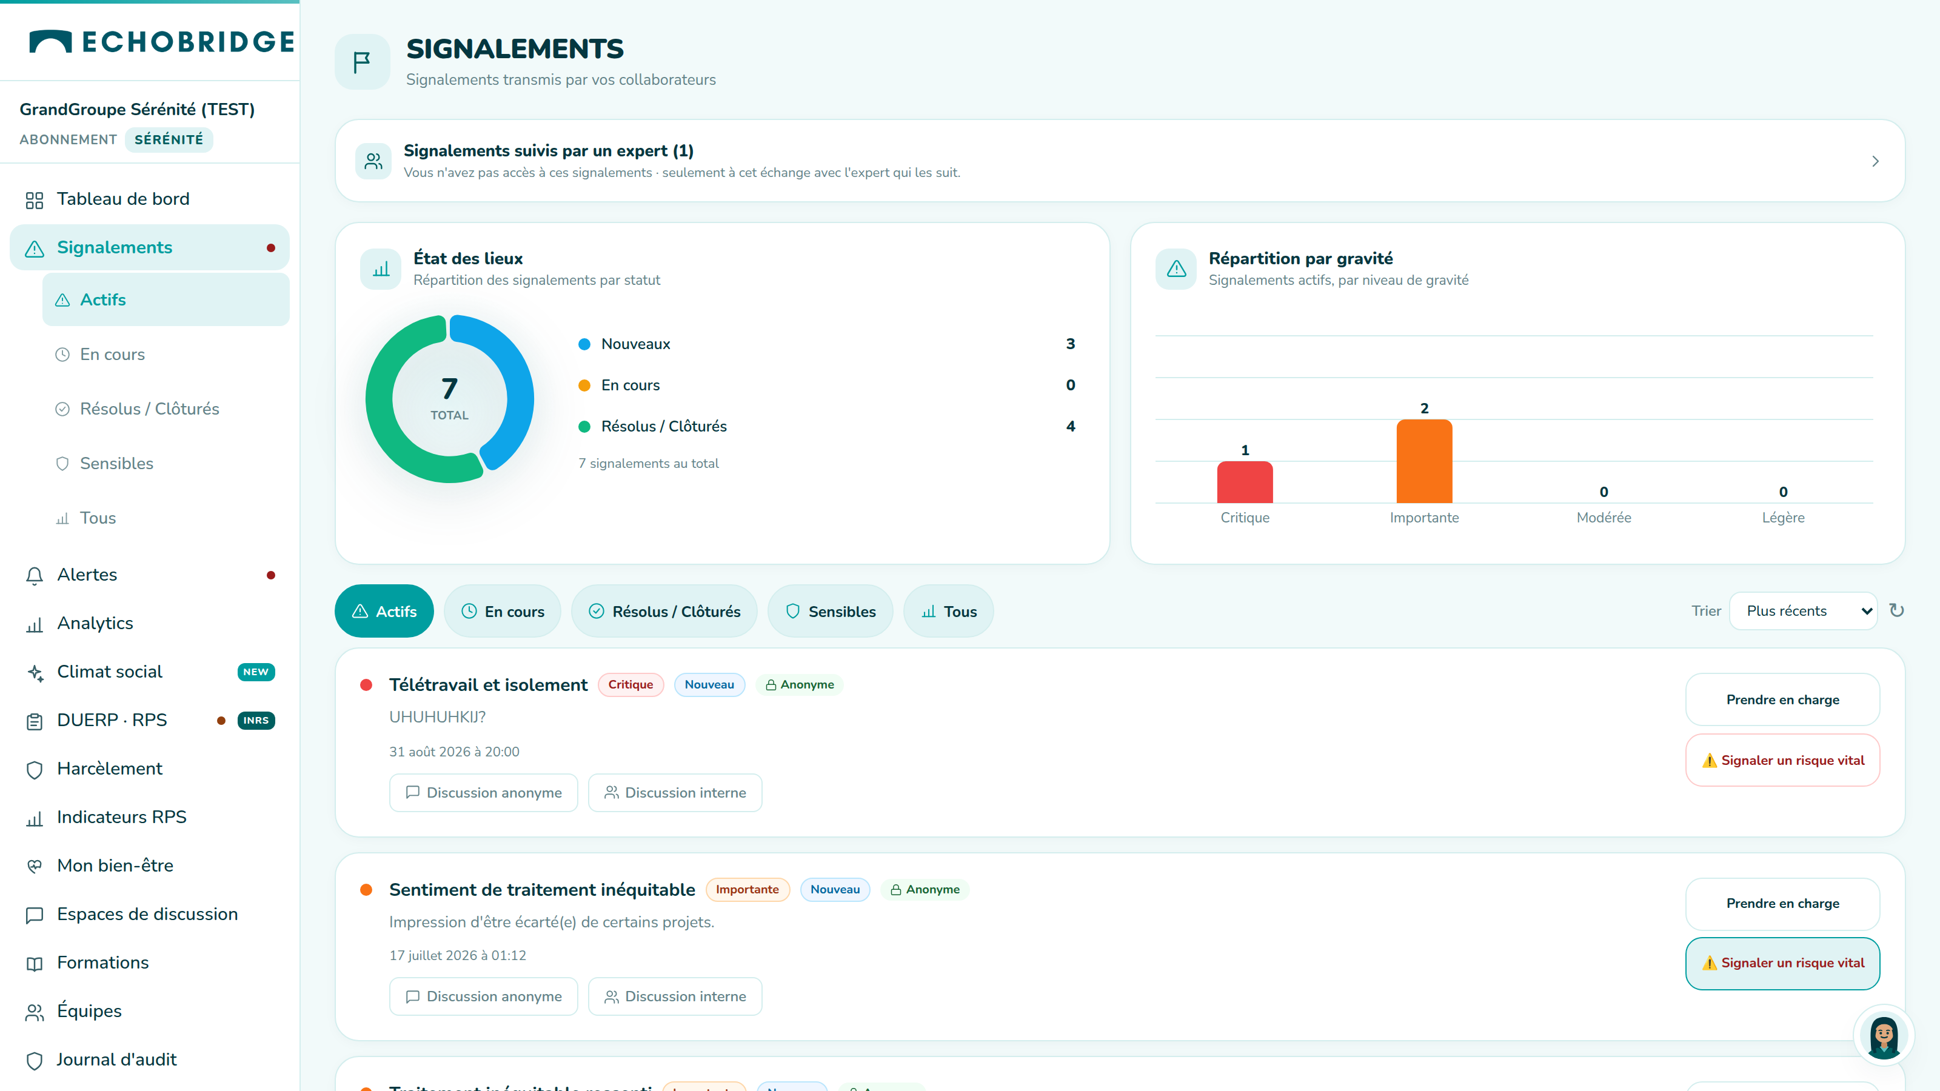This screenshot has height=1091, width=1940.
Task: Open Discussion interne for Sentiment de traitement inéquitable
Action: (675, 996)
